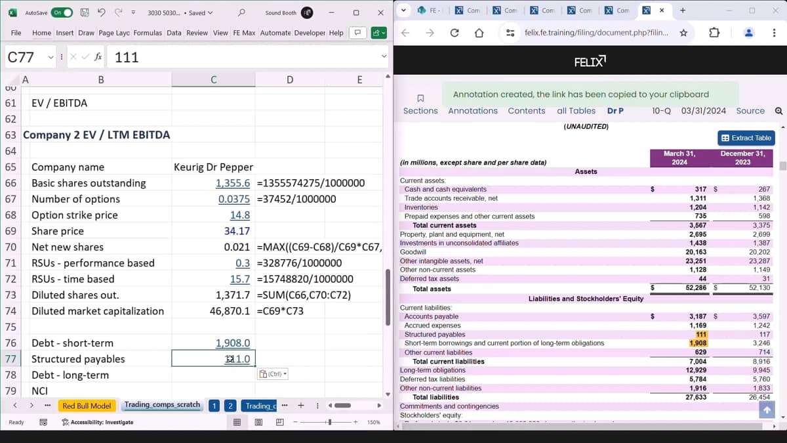Toggle the AutoSave switch in Excel
787x443 pixels.
click(x=62, y=12)
